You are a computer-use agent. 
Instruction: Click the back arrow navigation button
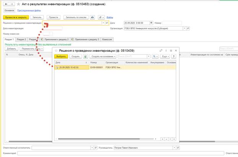click(6, 4)
